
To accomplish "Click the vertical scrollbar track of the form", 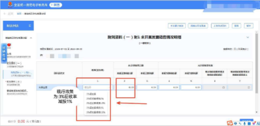I will (x=257, y=72).
